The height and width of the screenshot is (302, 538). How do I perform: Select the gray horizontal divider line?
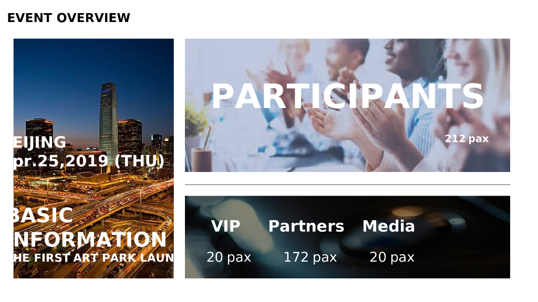(x=347, y=185)
